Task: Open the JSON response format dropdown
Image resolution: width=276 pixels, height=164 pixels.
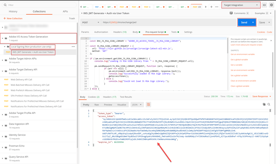Action: pyautogui.click(x=137, y=105)
